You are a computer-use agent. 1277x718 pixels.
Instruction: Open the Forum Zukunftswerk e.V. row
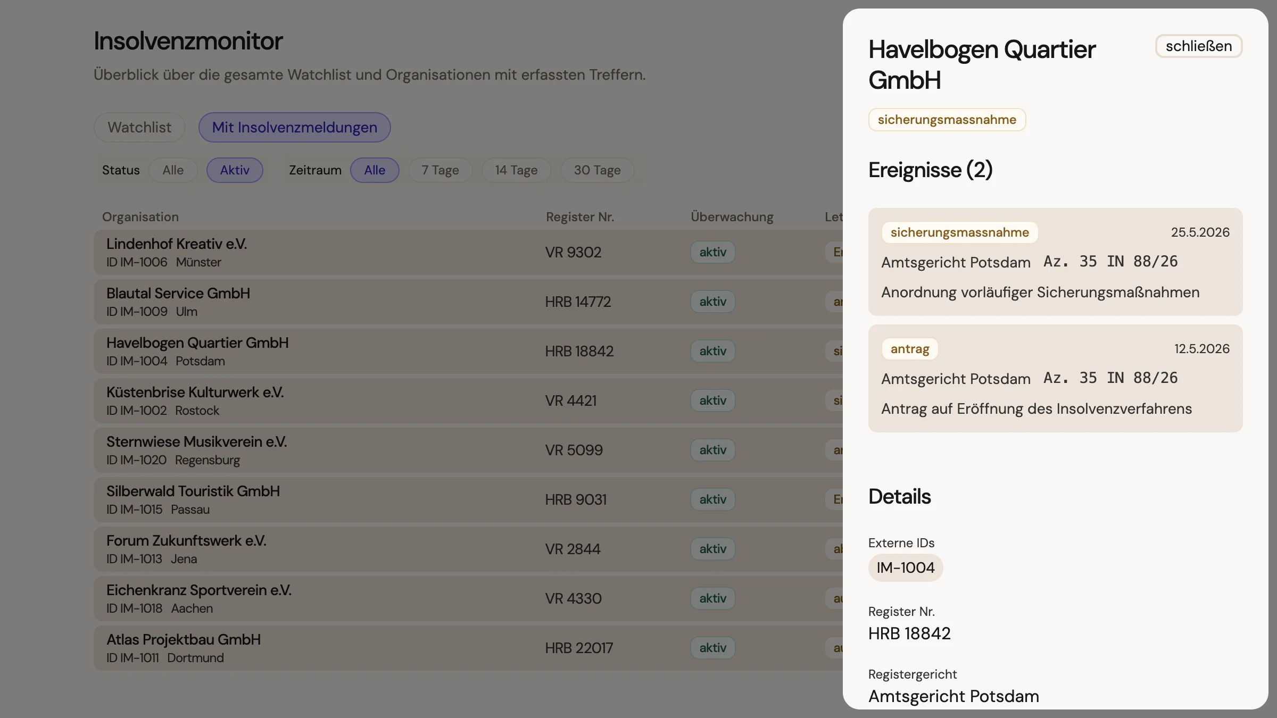click(468, 549)
